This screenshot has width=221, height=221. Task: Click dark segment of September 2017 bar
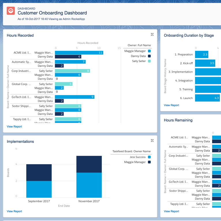pos(39,173)
